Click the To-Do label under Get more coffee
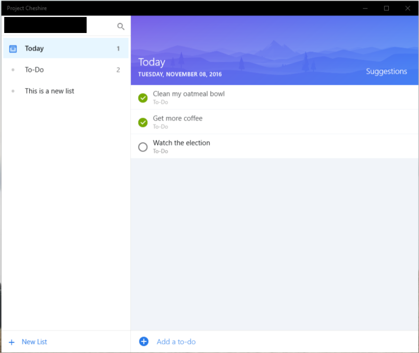This screenshot has height=353, width=419. point(161,126)
